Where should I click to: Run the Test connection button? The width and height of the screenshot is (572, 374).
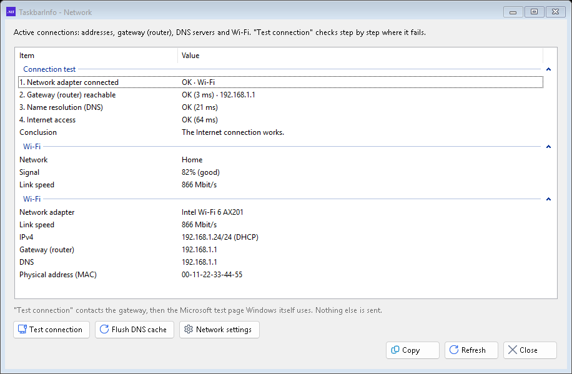click(51, 330)
